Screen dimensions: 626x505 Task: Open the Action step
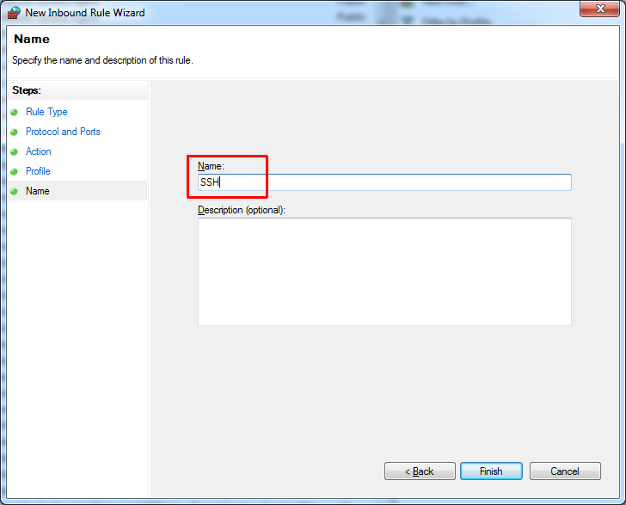pos(39,151)
